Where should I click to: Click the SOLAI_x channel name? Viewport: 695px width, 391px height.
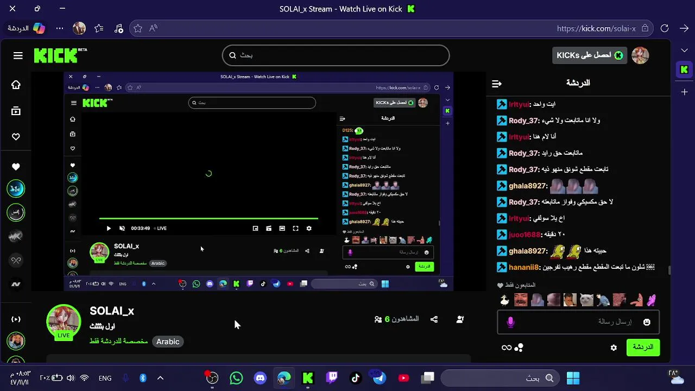112,311
